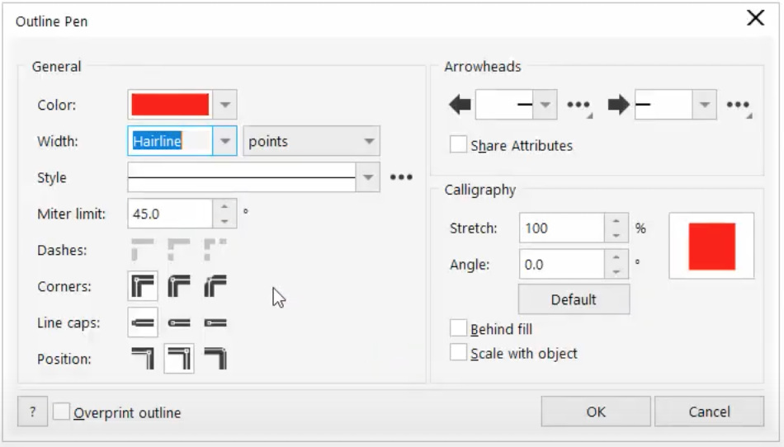Choose the square line cap icon
This screenshot has height=447, width=784.
(x=143, y=323)
